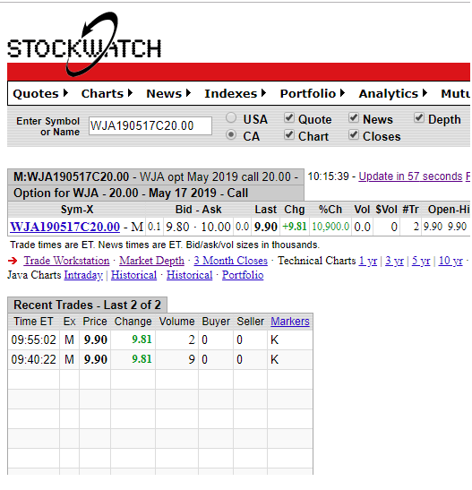The width and height of the screenshot is (472, 490).
Task: Expand arrow next to News menu
Action: pyautogui.click(x=188, y=93)
